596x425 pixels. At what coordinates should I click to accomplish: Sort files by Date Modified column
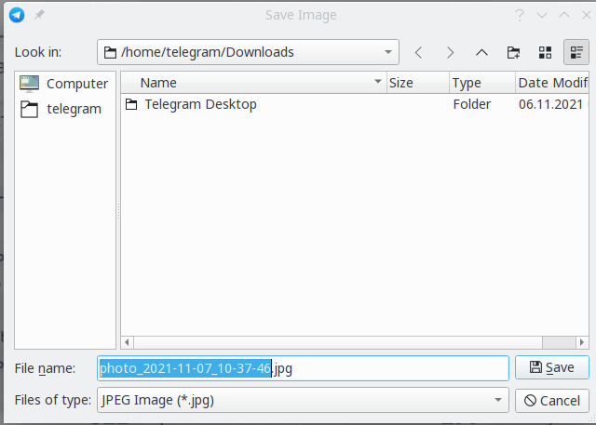552,83
